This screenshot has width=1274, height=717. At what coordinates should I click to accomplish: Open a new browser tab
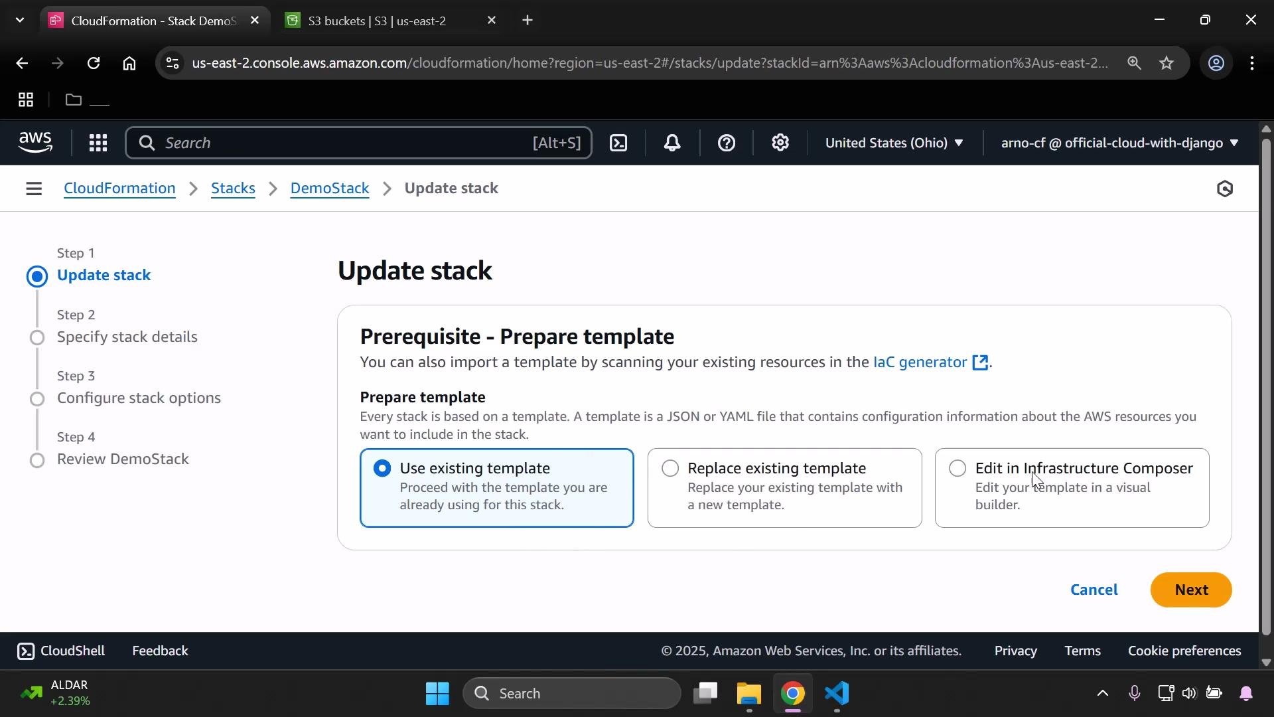[x=528, y=21]
